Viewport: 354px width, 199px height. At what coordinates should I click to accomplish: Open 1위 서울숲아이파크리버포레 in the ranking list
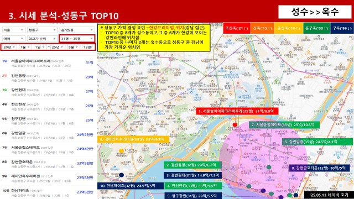[48, 63]
